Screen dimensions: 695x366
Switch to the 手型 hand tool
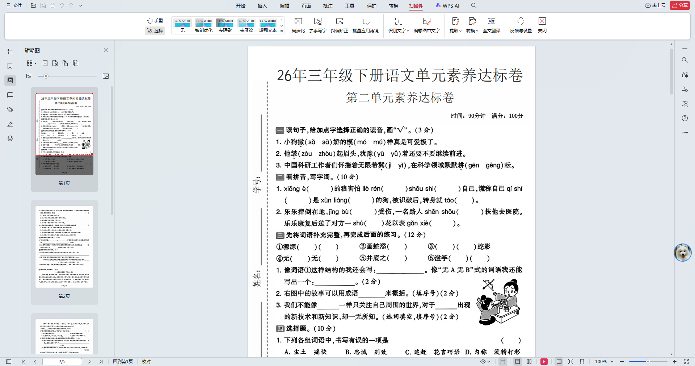[155, 20]
